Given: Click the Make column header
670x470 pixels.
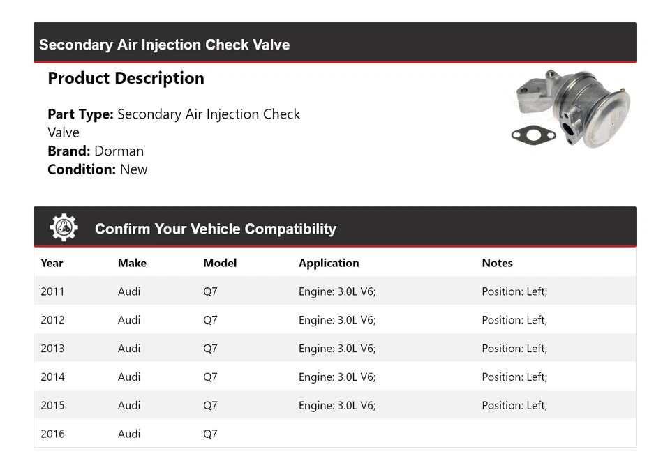Looking at the screenshot, I should click(132, 263).
